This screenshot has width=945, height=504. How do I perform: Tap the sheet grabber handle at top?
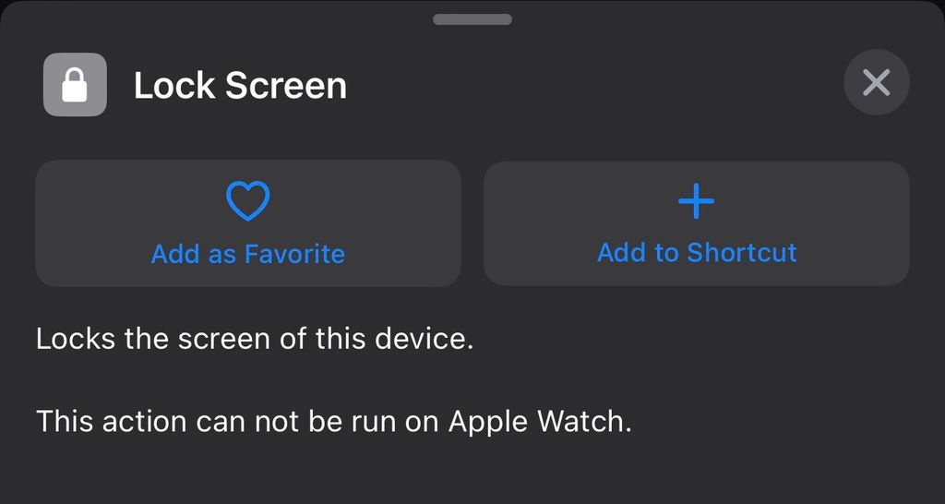click(x=472, y=19)
